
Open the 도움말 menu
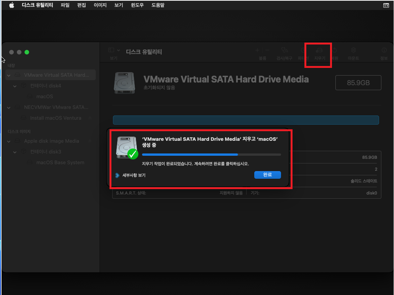pos(158,5)
